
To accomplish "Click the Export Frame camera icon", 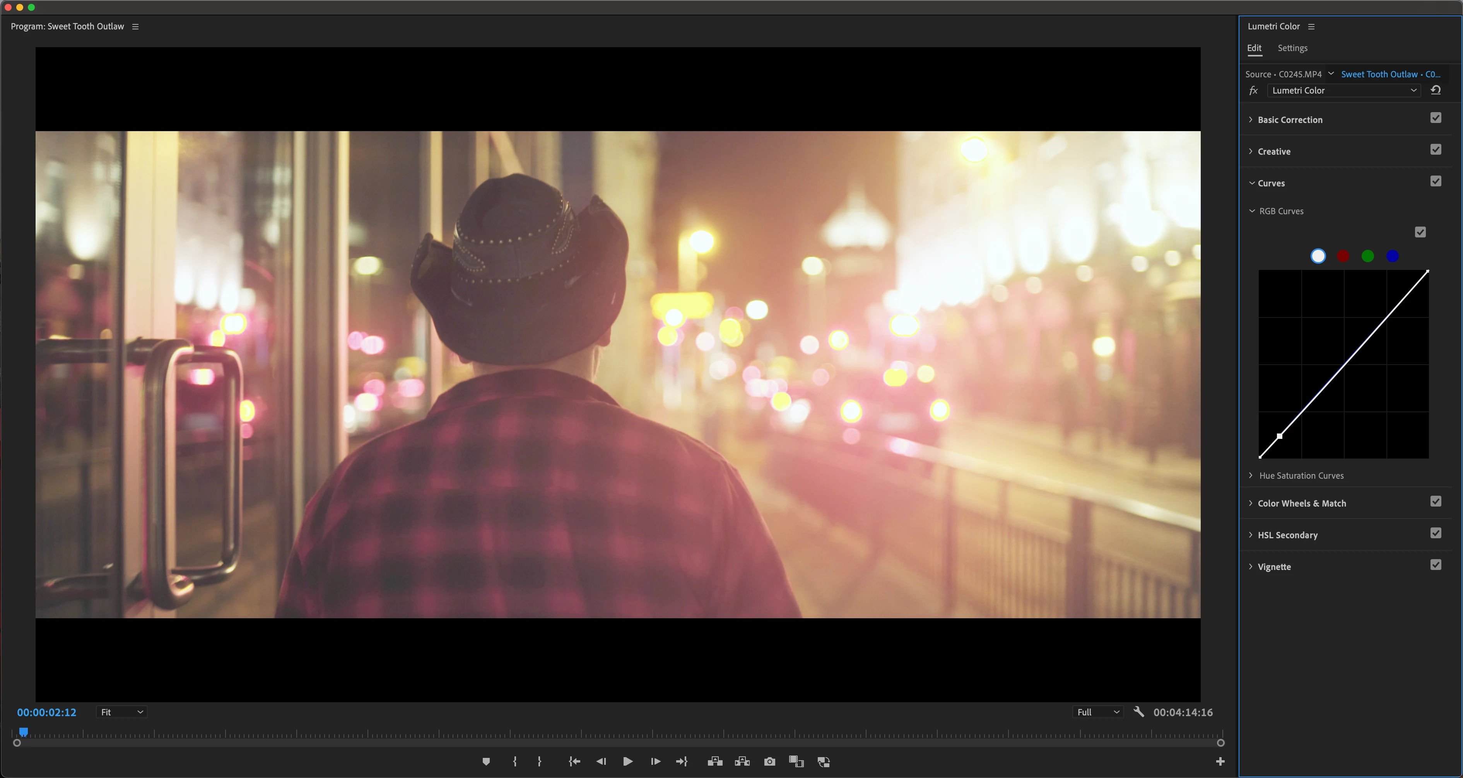I will 769,761.
